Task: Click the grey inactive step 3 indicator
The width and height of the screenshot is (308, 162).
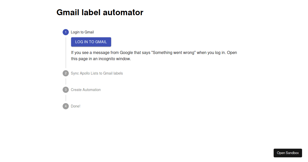Action: (x=66, y=89)
